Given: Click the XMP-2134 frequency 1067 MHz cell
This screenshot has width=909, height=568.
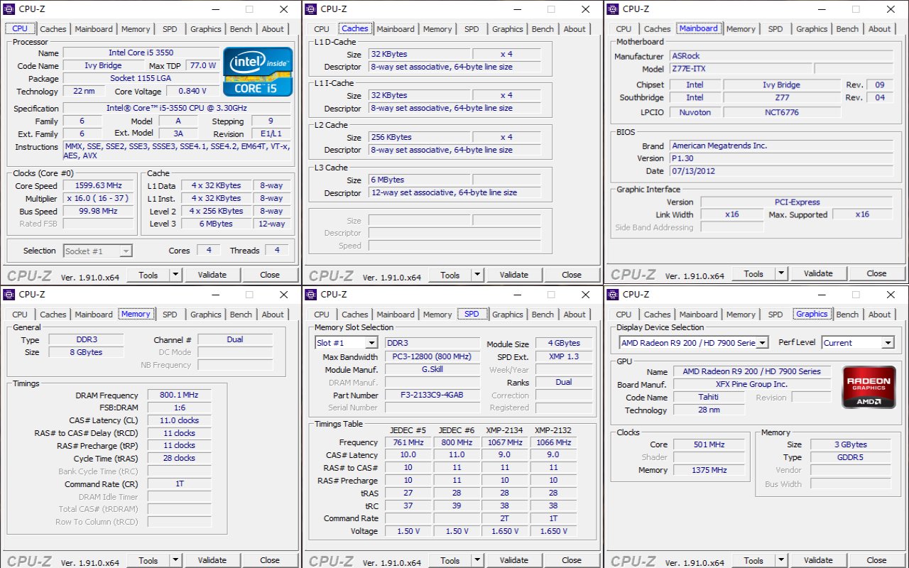Looking at the screenshot, I should click(504, 442).
